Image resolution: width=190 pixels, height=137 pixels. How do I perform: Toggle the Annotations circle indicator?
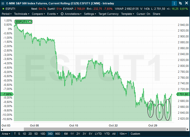point(62,14)
